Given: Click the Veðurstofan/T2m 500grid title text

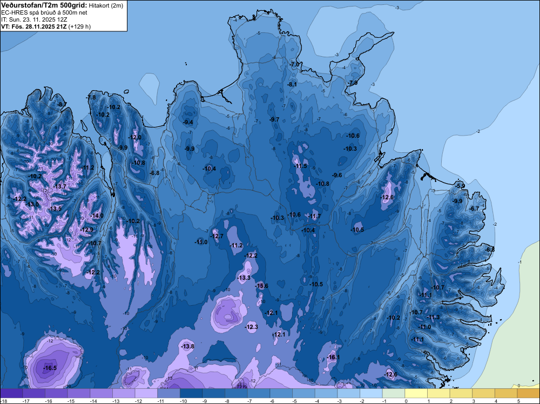Looking at the screenshot, I should tap(43, 5).
